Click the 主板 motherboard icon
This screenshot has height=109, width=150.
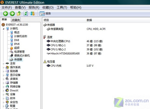(7, 63)
